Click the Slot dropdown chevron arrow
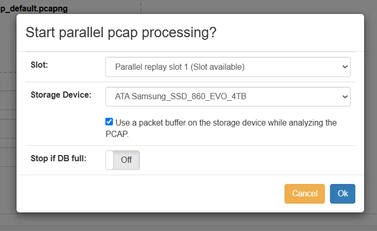Screen dimensions: 377x231 (344, 67)
